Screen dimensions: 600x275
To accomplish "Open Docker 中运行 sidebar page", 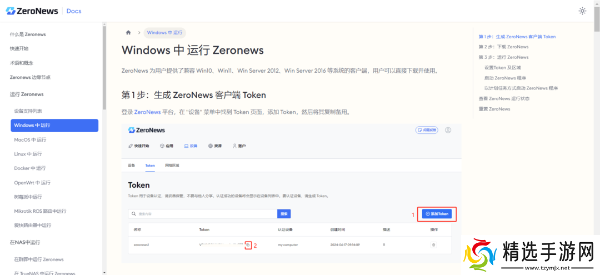I will [30, 168].
